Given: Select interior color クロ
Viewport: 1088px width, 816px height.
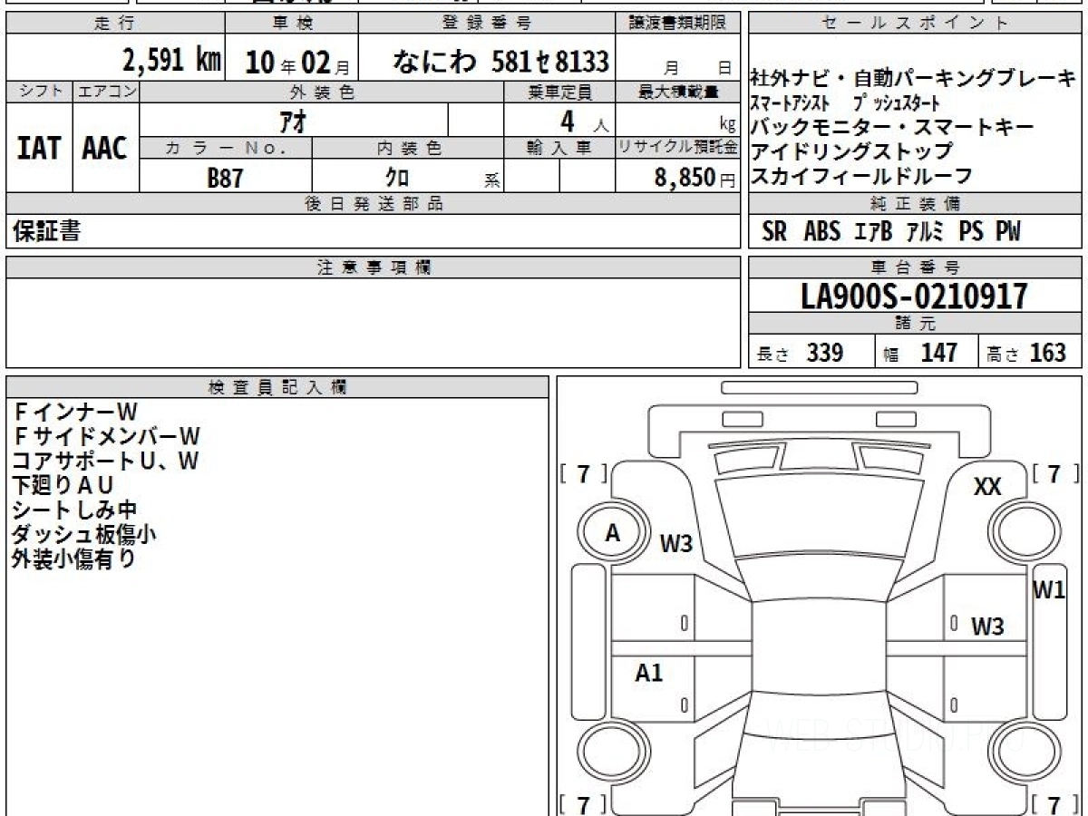Looking at the screenshot, I should click(x=397, y=178).
